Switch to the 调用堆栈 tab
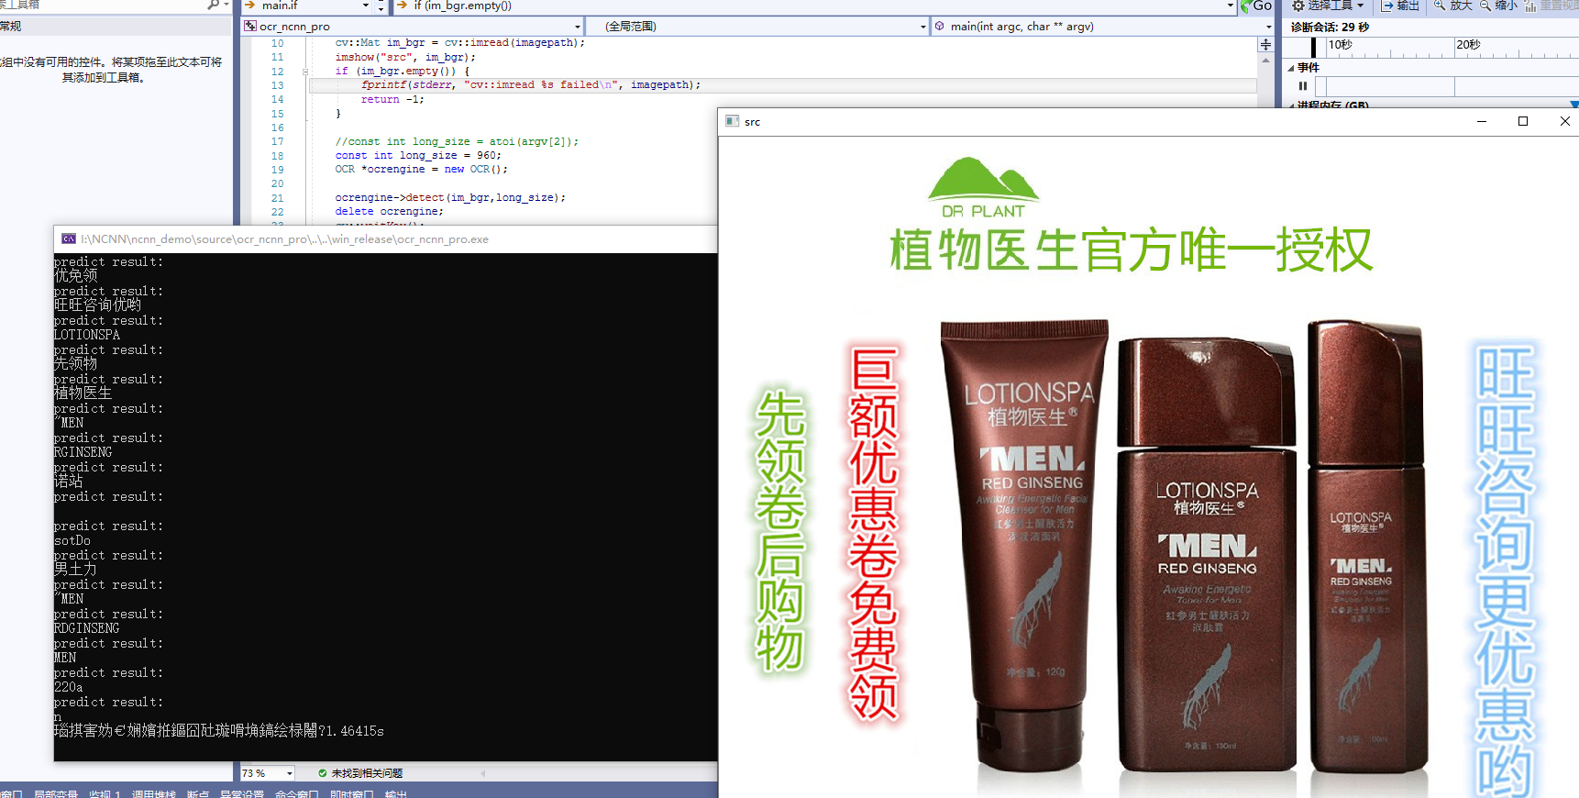Image resolution: width=1579 pixels, height=798 pixels. [154, 793]
